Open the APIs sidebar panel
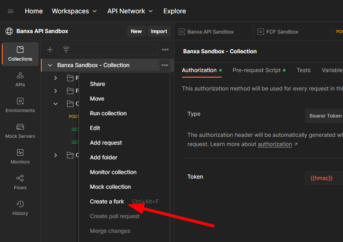 coord(20,79)
